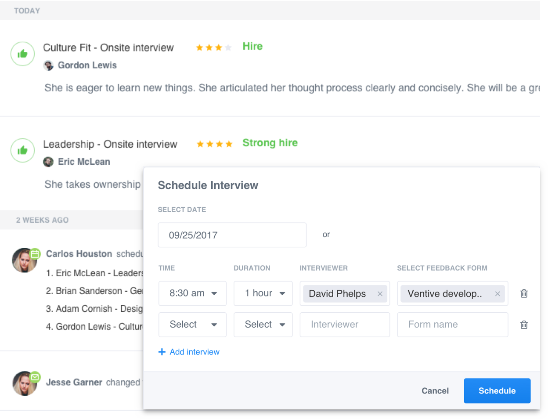
Task: Remove David Phelps from interviewer field
Action: [380, 294]
